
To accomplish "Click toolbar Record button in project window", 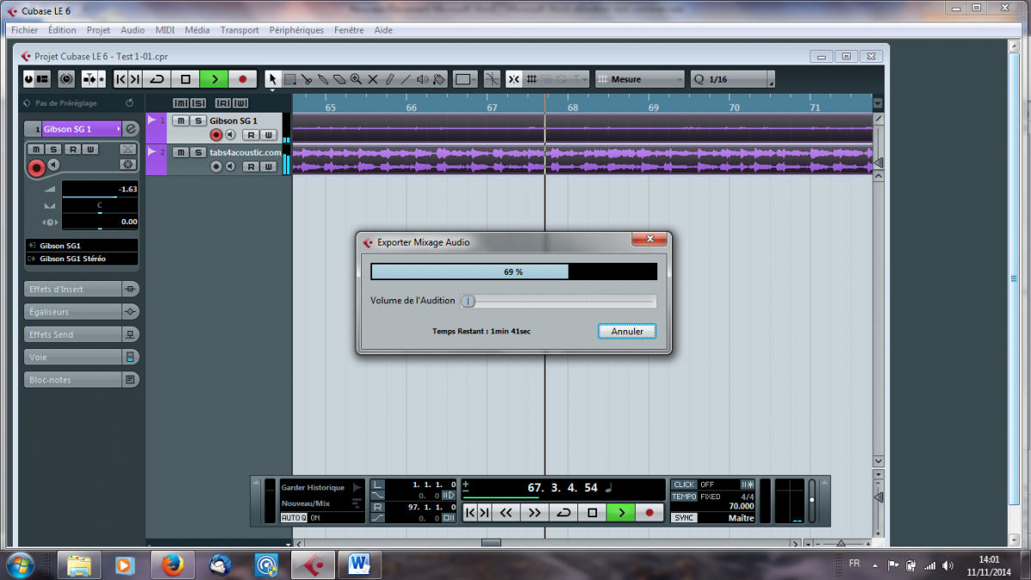I will point(242,79).
